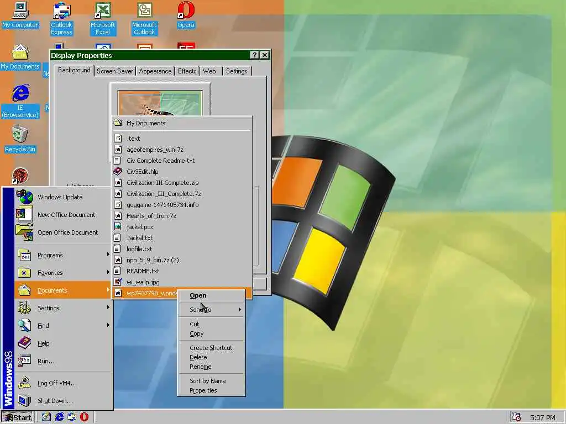The height and width of the screenshot is (424, 566).
Task: Click the Display Properties help question button
Action: tap(254, 55)
